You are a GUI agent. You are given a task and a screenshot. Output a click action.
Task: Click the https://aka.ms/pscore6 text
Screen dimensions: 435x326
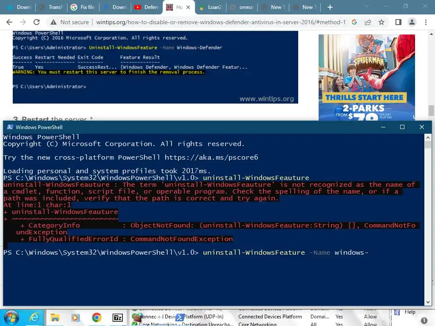click(x=211, y=157)
